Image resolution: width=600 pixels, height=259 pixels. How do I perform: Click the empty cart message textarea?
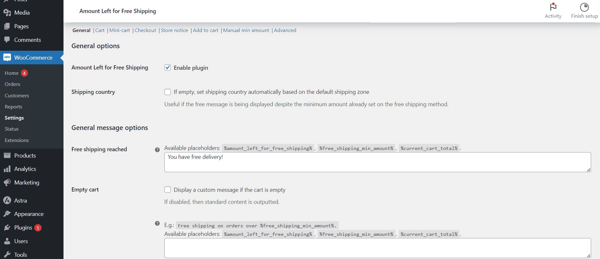coord(377,248)
